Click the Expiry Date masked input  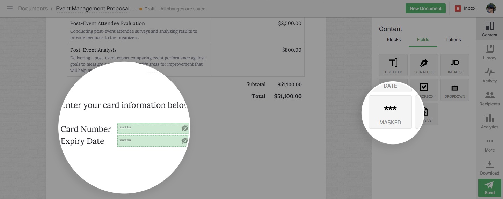pos(153,141)
